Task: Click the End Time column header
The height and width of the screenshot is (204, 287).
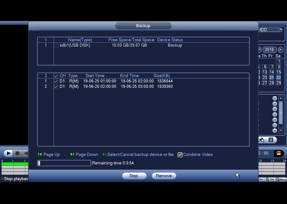Action: [x=129, y=76]
